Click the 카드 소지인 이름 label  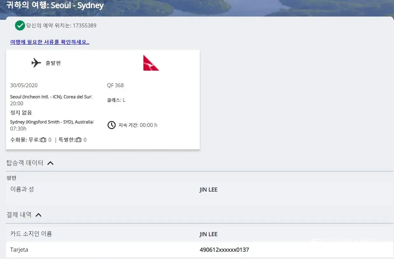(31, 234)
